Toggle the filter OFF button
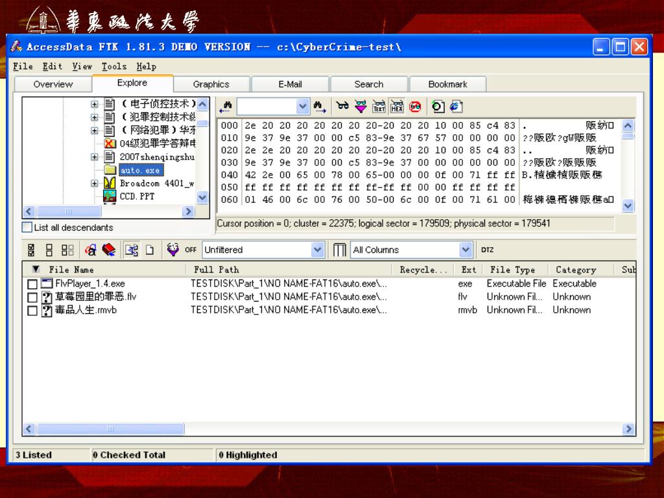This screenshot has width=664, height=498. point(191,250)
